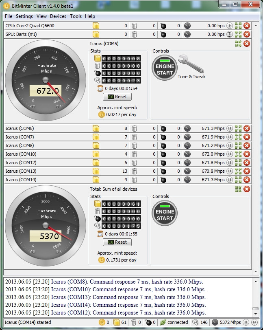Open the View menu
Viewport: 263px width, 330px height.
point(41,16)
